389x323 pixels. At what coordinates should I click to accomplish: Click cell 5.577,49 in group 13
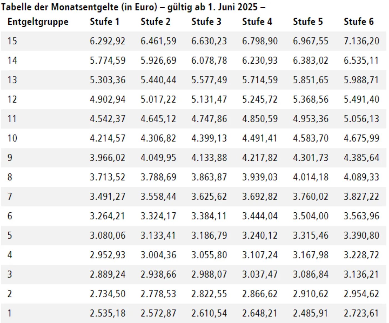(209, 80)
